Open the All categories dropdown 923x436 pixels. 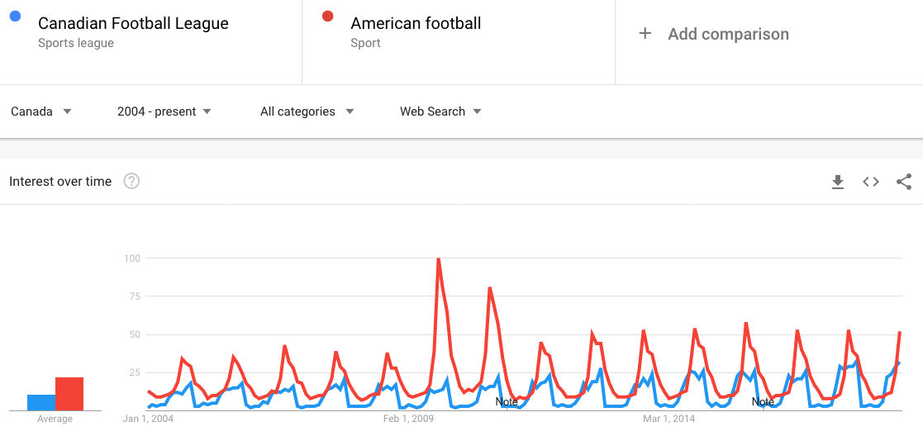pos(307,111)
